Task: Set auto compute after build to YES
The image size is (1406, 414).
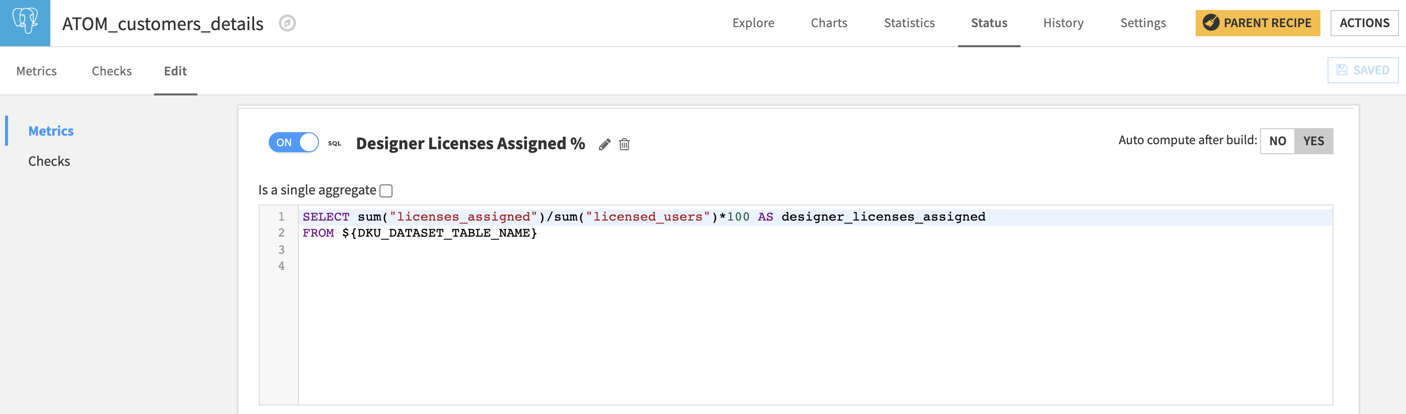Action: click(x=1314, y=141)
